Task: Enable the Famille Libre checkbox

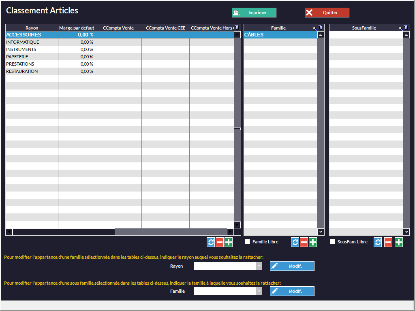Action: click(x=248, y=242)
